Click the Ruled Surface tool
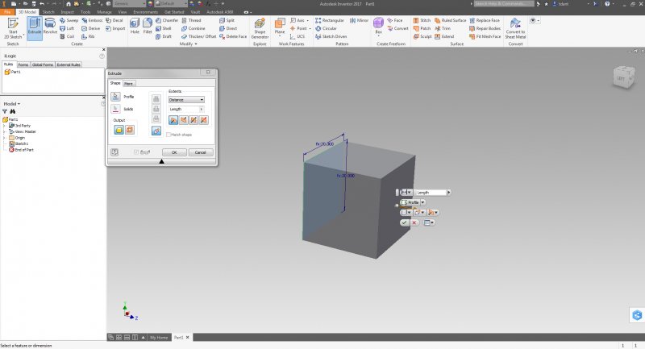This screenshot has width=645, height=349. click(450, 20)
